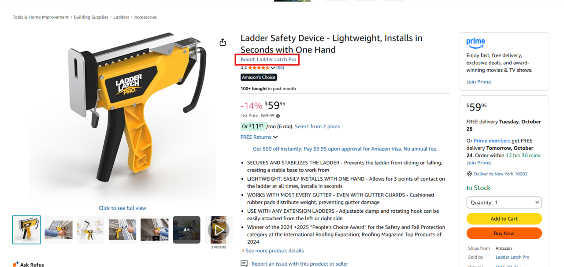Click the Prime logo
This screenshot has height=267, width=564.
476,43
